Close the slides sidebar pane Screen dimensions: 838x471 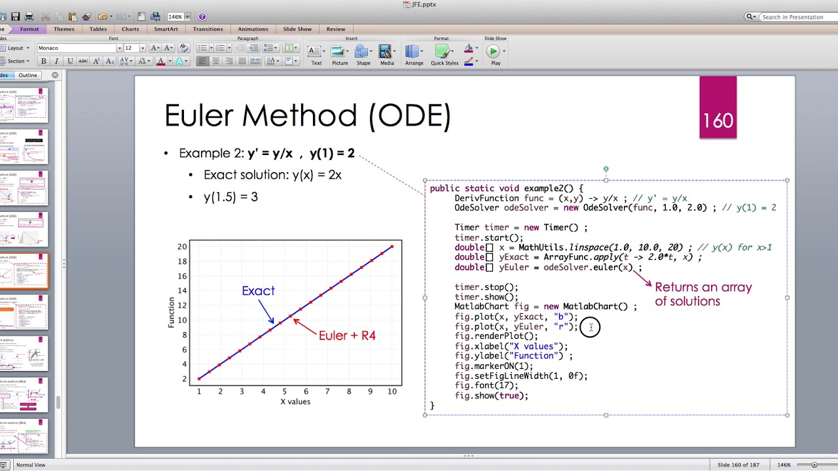[x=55, y=75]
